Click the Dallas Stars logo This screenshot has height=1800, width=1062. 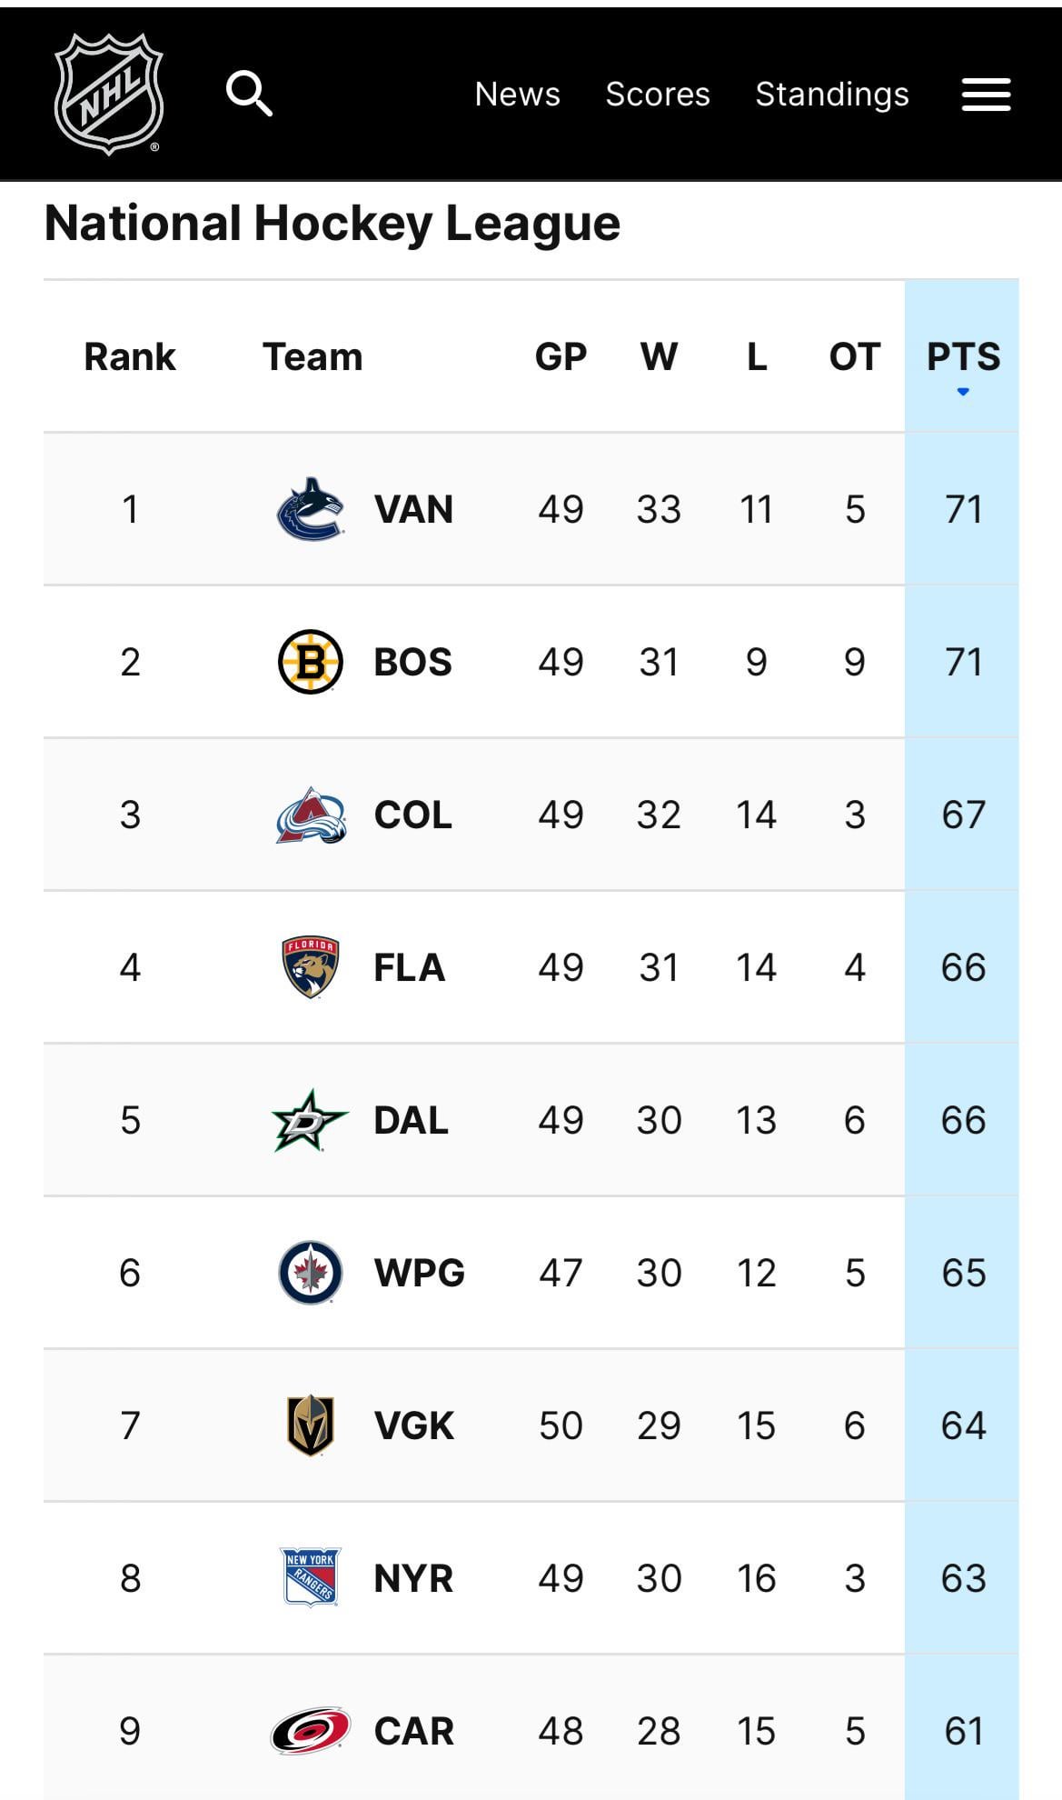(310, 1120)
